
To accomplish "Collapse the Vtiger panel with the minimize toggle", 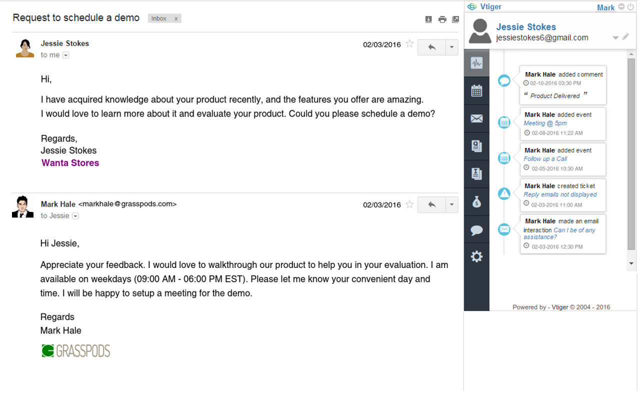I will click(x=620, y=6).
